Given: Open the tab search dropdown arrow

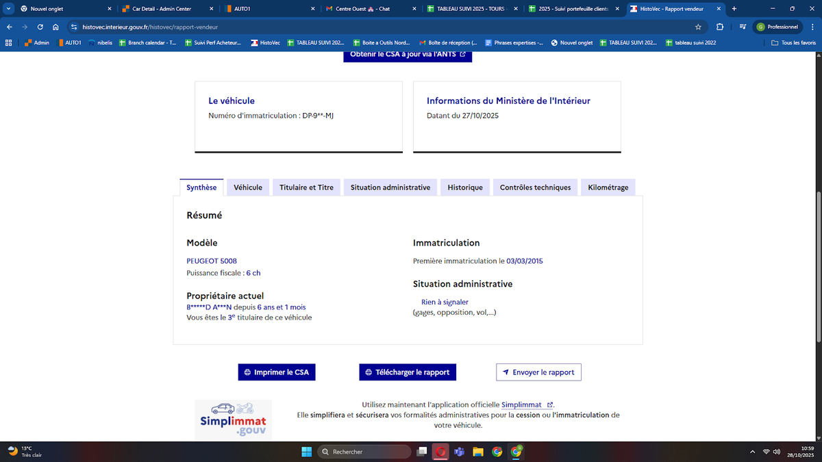Looking at the screenshot, I should pyautogui.click(x=8, y=9).
